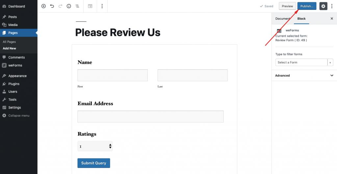Open block more options three-dot menu
Screen dimensions: 337x174
[x=102, y=6]
